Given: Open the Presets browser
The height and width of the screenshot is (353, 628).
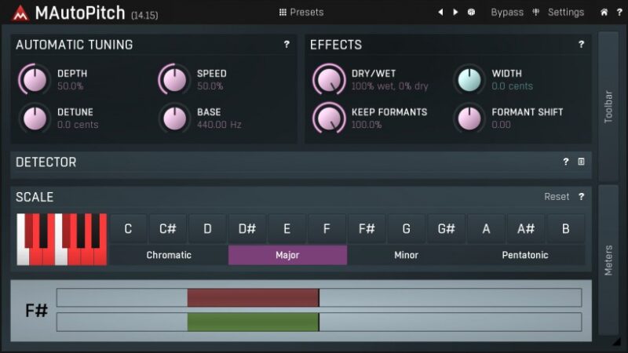Looking at the screenshot, I should tap(301, 12).
